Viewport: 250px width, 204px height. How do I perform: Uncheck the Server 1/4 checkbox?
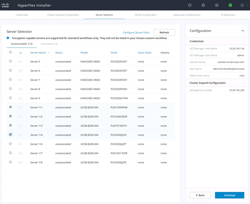tap(10, 134)
